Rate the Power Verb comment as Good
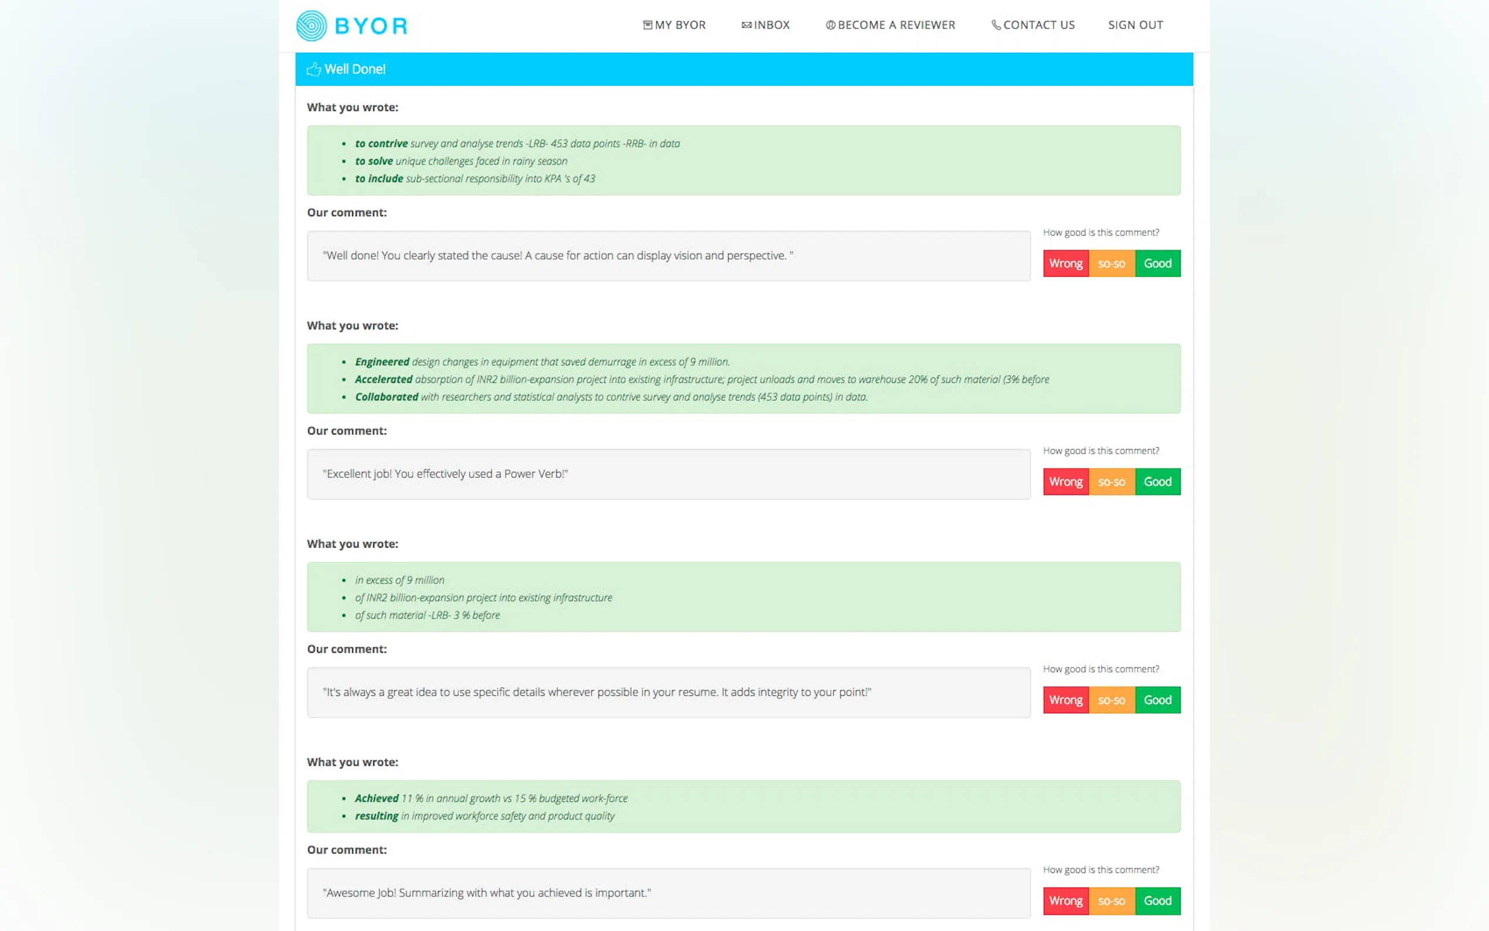Viewport: 1489px width, 931px height. tap(1157, 481)
